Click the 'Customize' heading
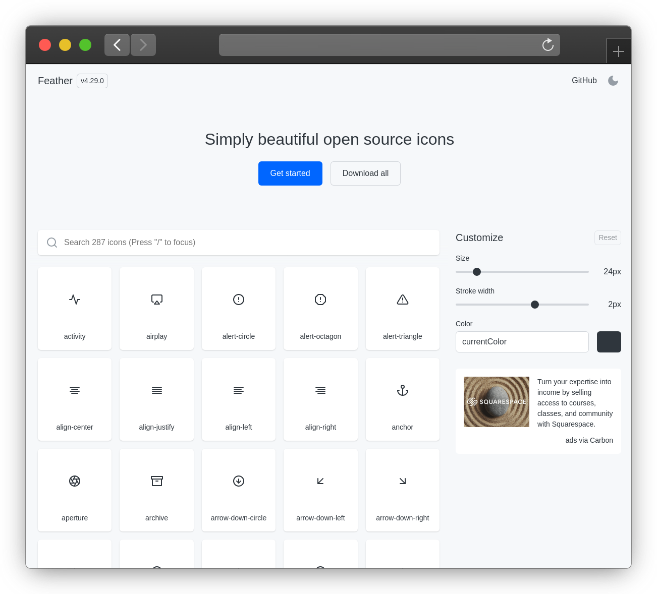 point(479,237)
